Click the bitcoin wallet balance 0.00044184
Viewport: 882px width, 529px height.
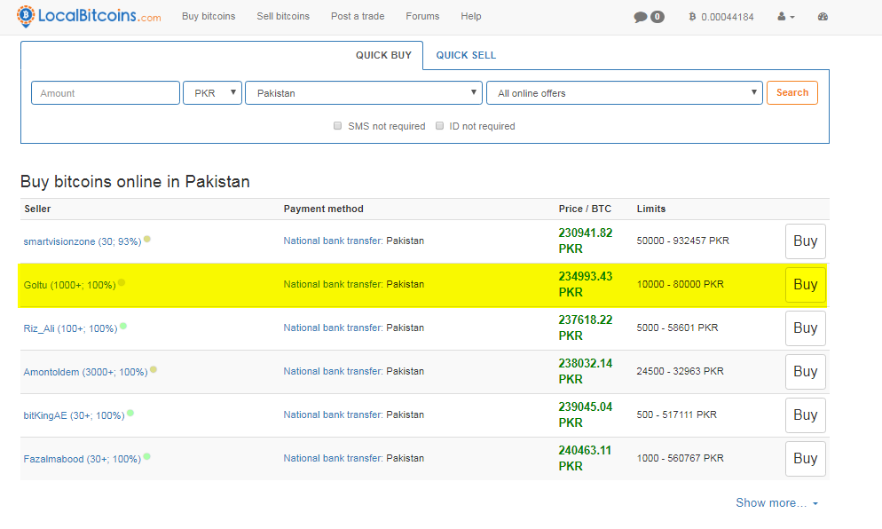721,17
